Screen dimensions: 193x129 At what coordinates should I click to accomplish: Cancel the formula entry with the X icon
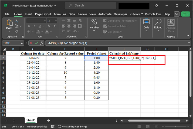(31, 43)
